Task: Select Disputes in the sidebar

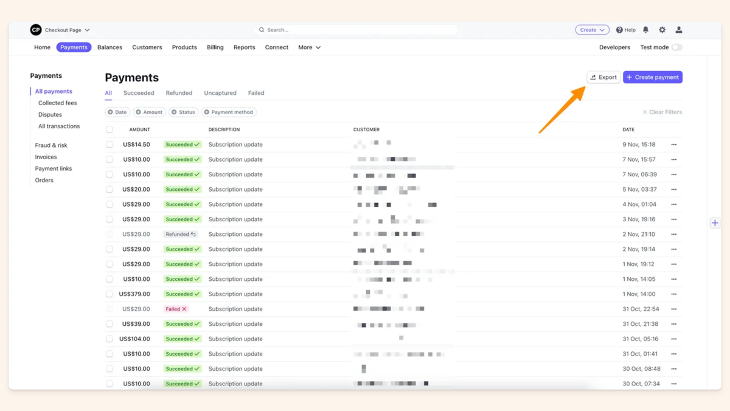Action: point(50,114)
